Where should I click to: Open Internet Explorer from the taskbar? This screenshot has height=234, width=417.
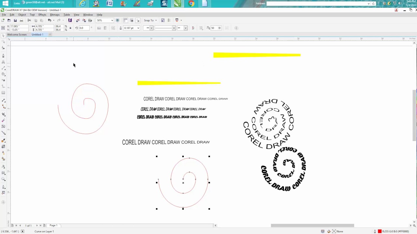pyautogui.click(x=83, y=4)
